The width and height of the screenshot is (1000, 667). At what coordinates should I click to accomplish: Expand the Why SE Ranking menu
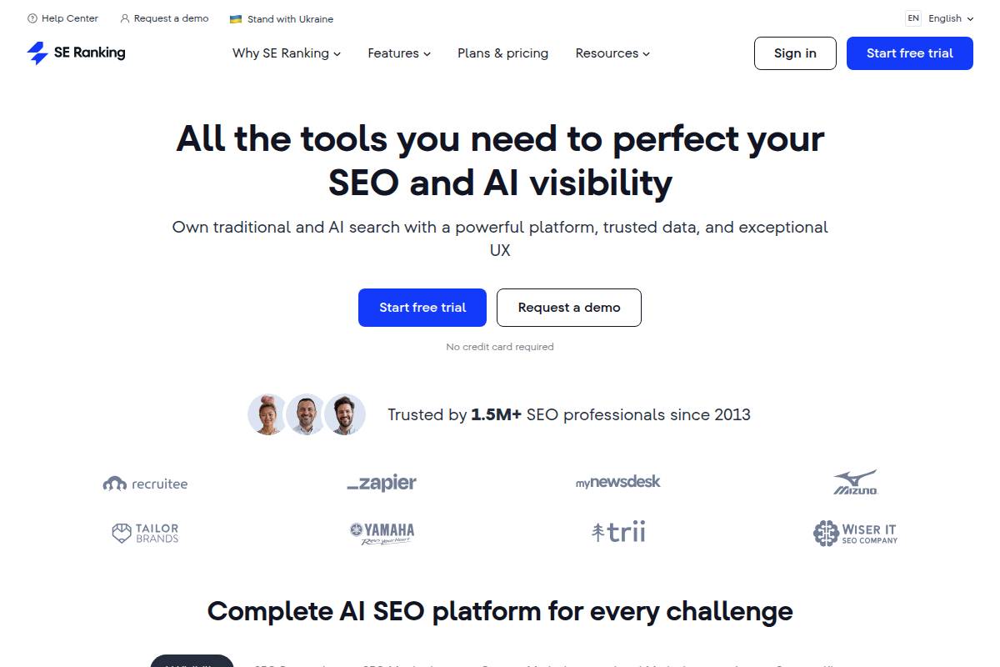coord(286,53)
